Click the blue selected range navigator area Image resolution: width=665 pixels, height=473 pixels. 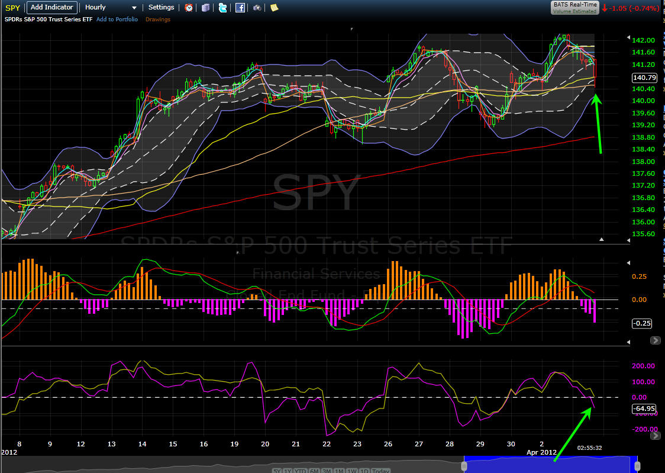[x=550, y=465]
